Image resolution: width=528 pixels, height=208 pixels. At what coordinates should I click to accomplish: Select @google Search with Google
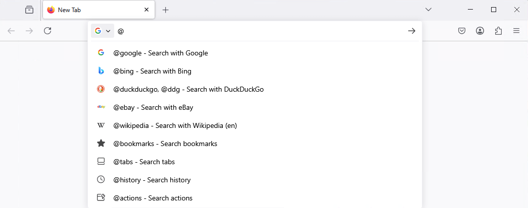coord(161,53)
